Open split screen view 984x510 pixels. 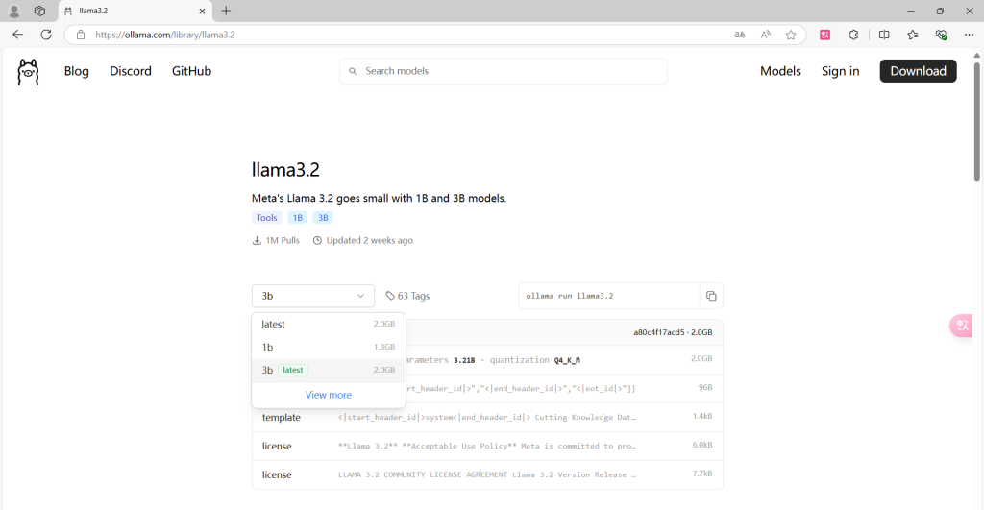coord(884,35)
